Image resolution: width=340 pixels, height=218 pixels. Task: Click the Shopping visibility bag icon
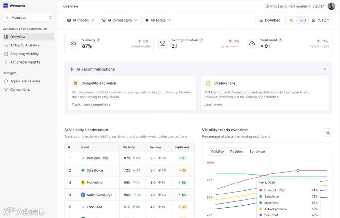tap(6, 54)
